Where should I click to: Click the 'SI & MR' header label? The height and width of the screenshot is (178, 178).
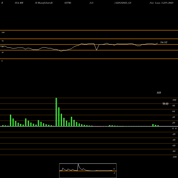point(19,3)
